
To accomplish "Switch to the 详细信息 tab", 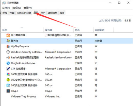I will [53, 13].
